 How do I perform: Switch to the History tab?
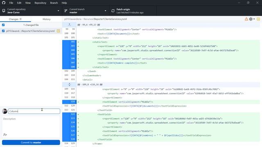(x=46, y=19)
